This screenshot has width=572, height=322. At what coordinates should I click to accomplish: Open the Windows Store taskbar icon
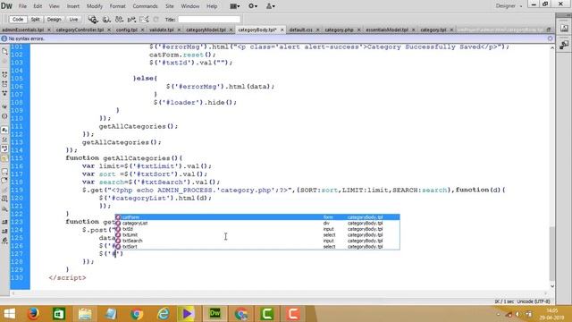(59, 314)
